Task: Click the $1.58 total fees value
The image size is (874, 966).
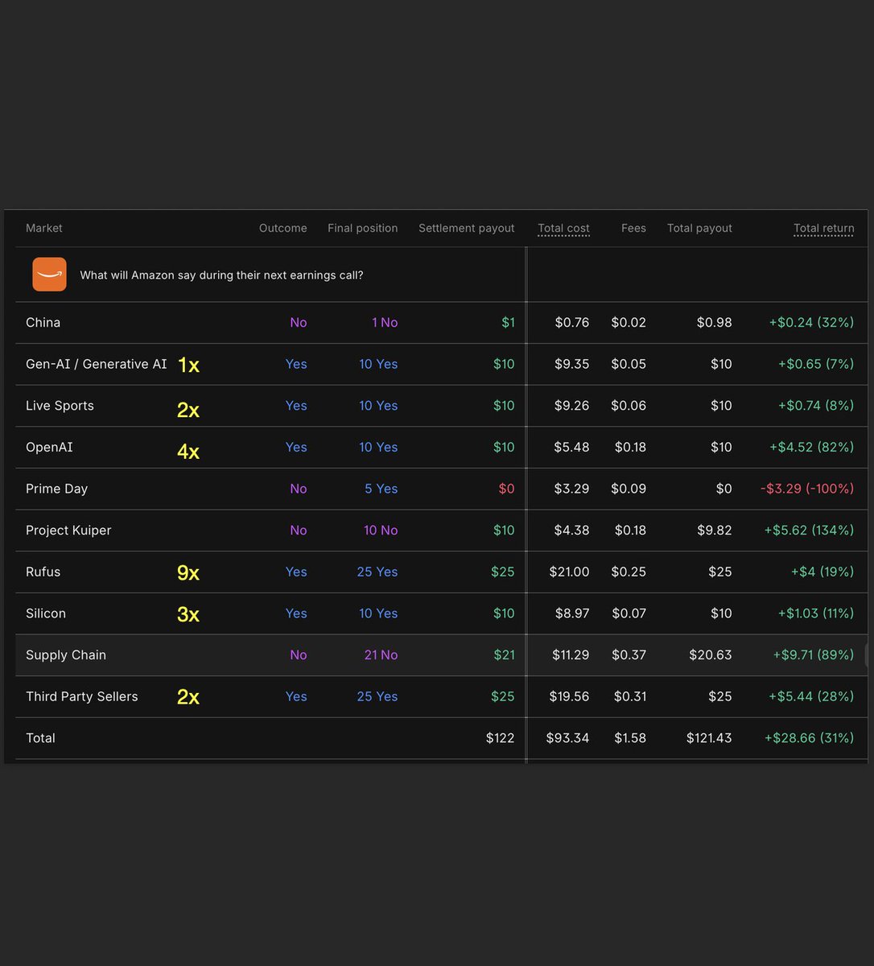Action: (630, 738)
